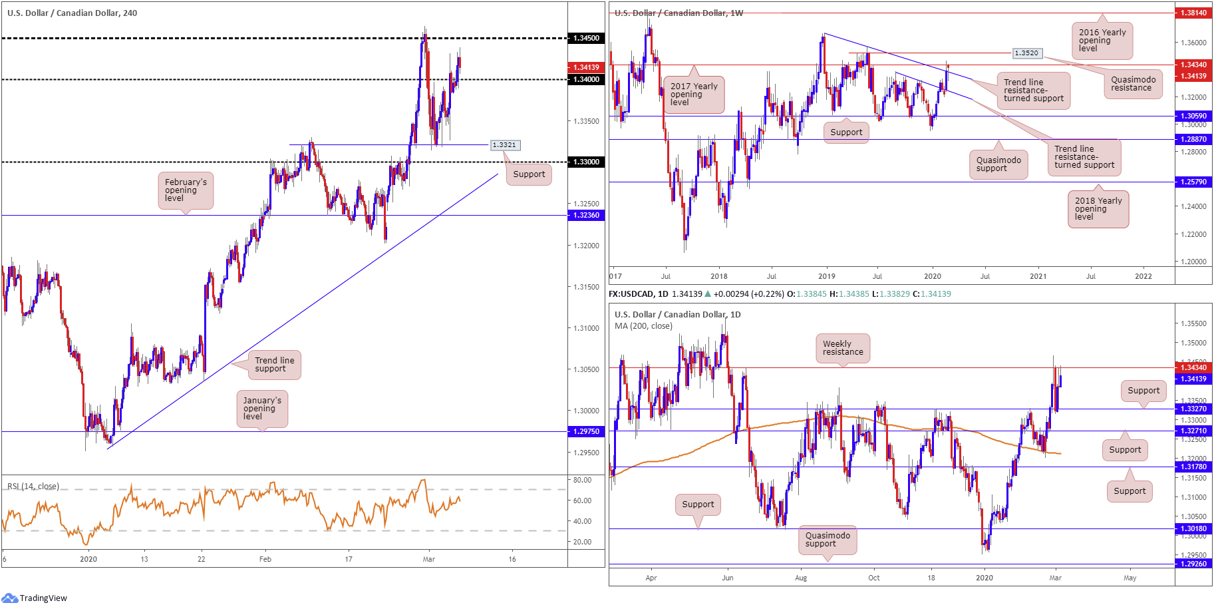Click the U.S. Dollar / Canadian Dollar, 240 title
Screen dimensions: 1214x605
click(x=72, y=13)
